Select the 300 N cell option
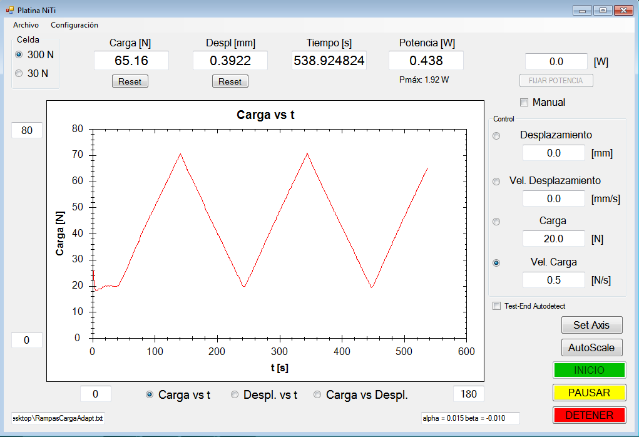Screen dimensions: 639x437 pos(19,55)
